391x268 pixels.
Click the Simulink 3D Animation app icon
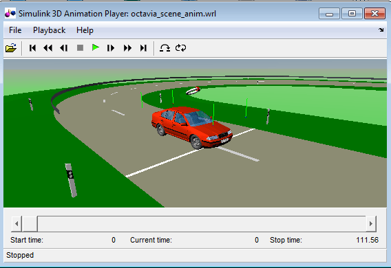tap(10, 13)
